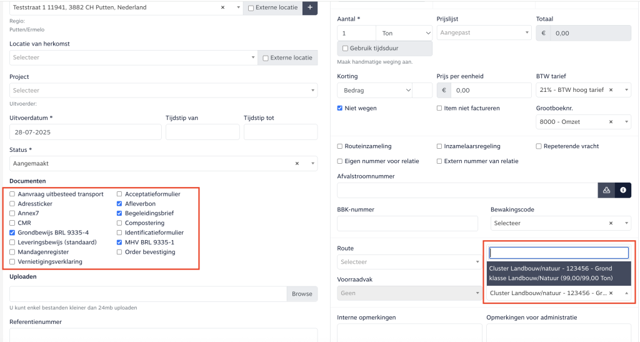Remove the BTW tarief 21% selection via x

click(611, 90)
